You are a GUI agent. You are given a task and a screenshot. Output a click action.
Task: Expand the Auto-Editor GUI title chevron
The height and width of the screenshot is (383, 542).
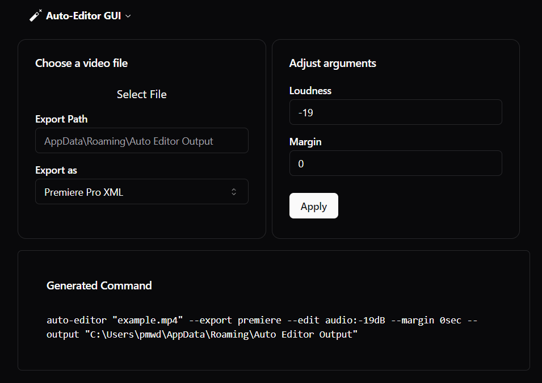(x=128, y=16)
